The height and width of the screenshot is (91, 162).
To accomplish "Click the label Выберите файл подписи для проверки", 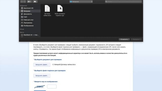I will pos(50,71).
